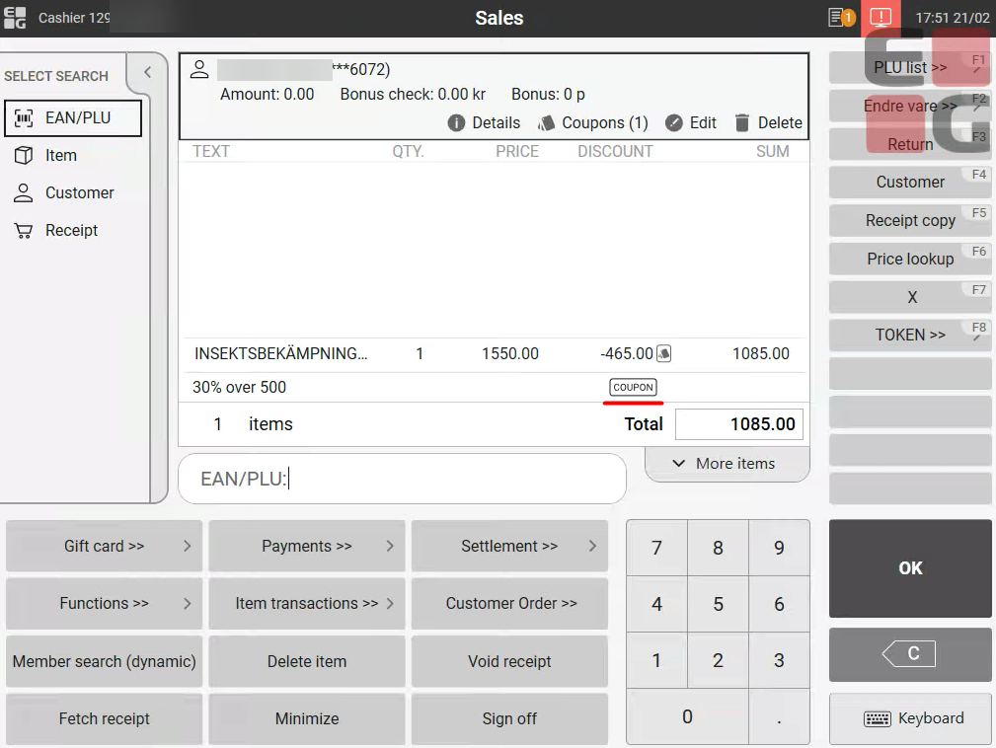Choose Item in the search list
The image size is (996, 748).
pos(60,156)
